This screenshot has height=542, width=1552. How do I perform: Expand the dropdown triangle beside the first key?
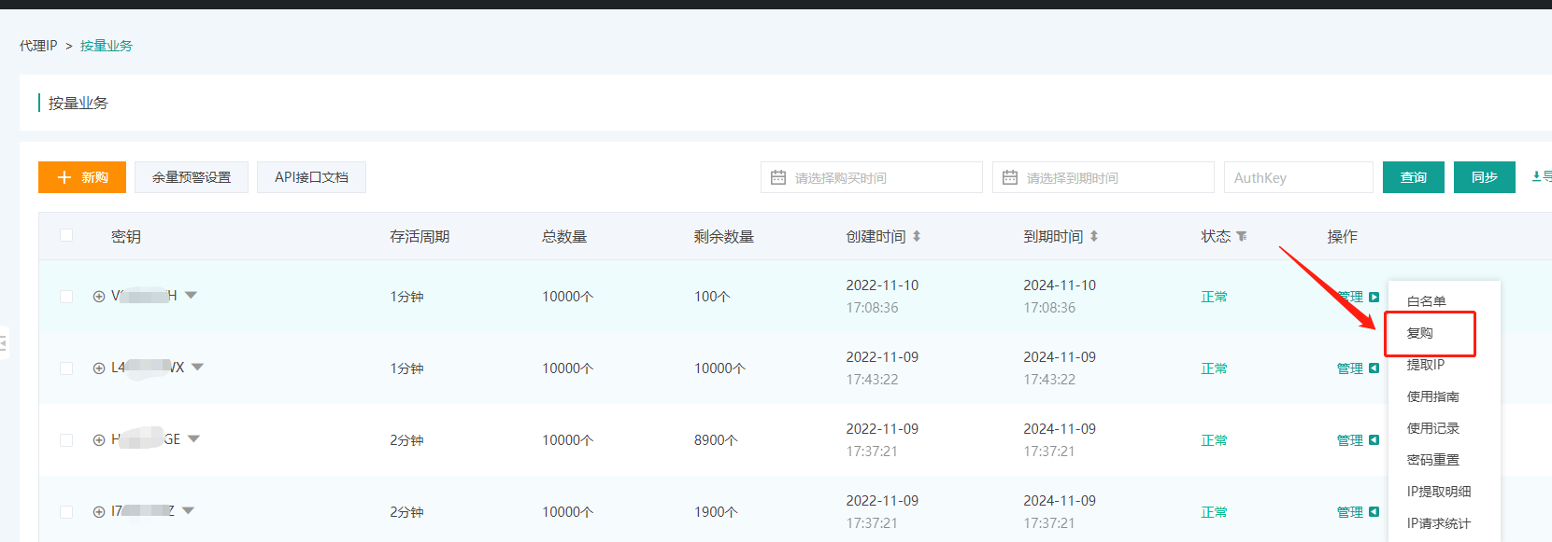(x=192, y=296)
